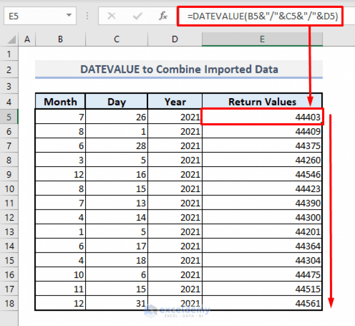Select row 13 header

[x=9, y=232]
